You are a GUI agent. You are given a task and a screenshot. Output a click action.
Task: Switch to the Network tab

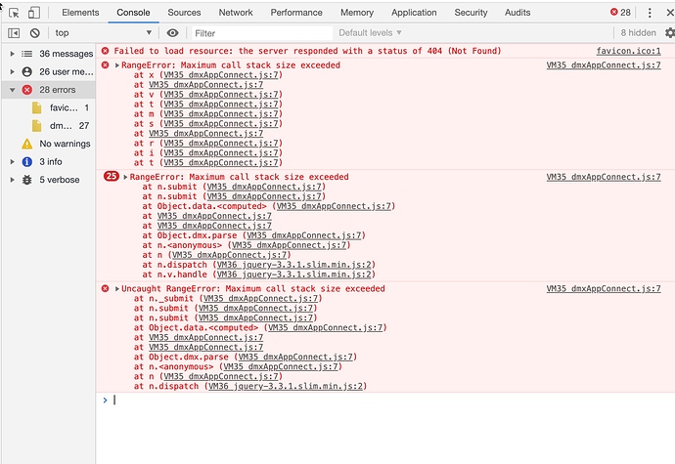(236, 13)
